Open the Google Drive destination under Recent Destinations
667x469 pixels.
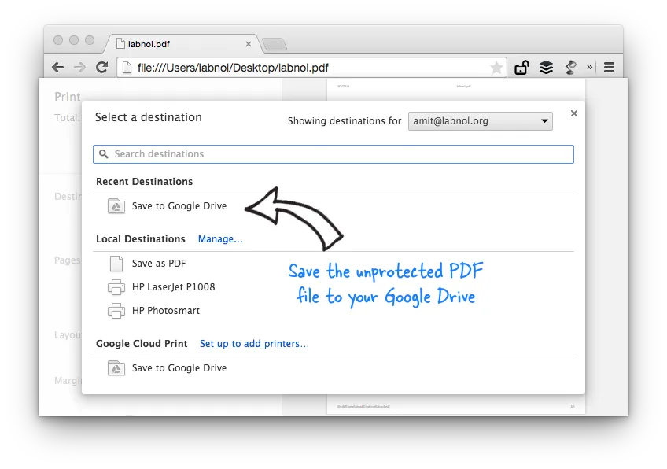click(178, 205)
